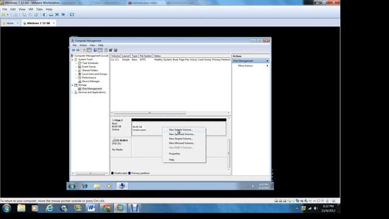Click the console tree horizontal scrollbar
The height and width of the screenshot is (219, 389).
pos(90,173)
